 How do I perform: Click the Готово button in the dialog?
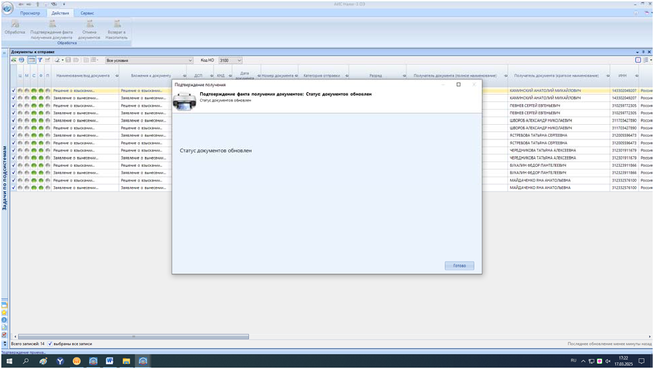(x=459, y=266)
